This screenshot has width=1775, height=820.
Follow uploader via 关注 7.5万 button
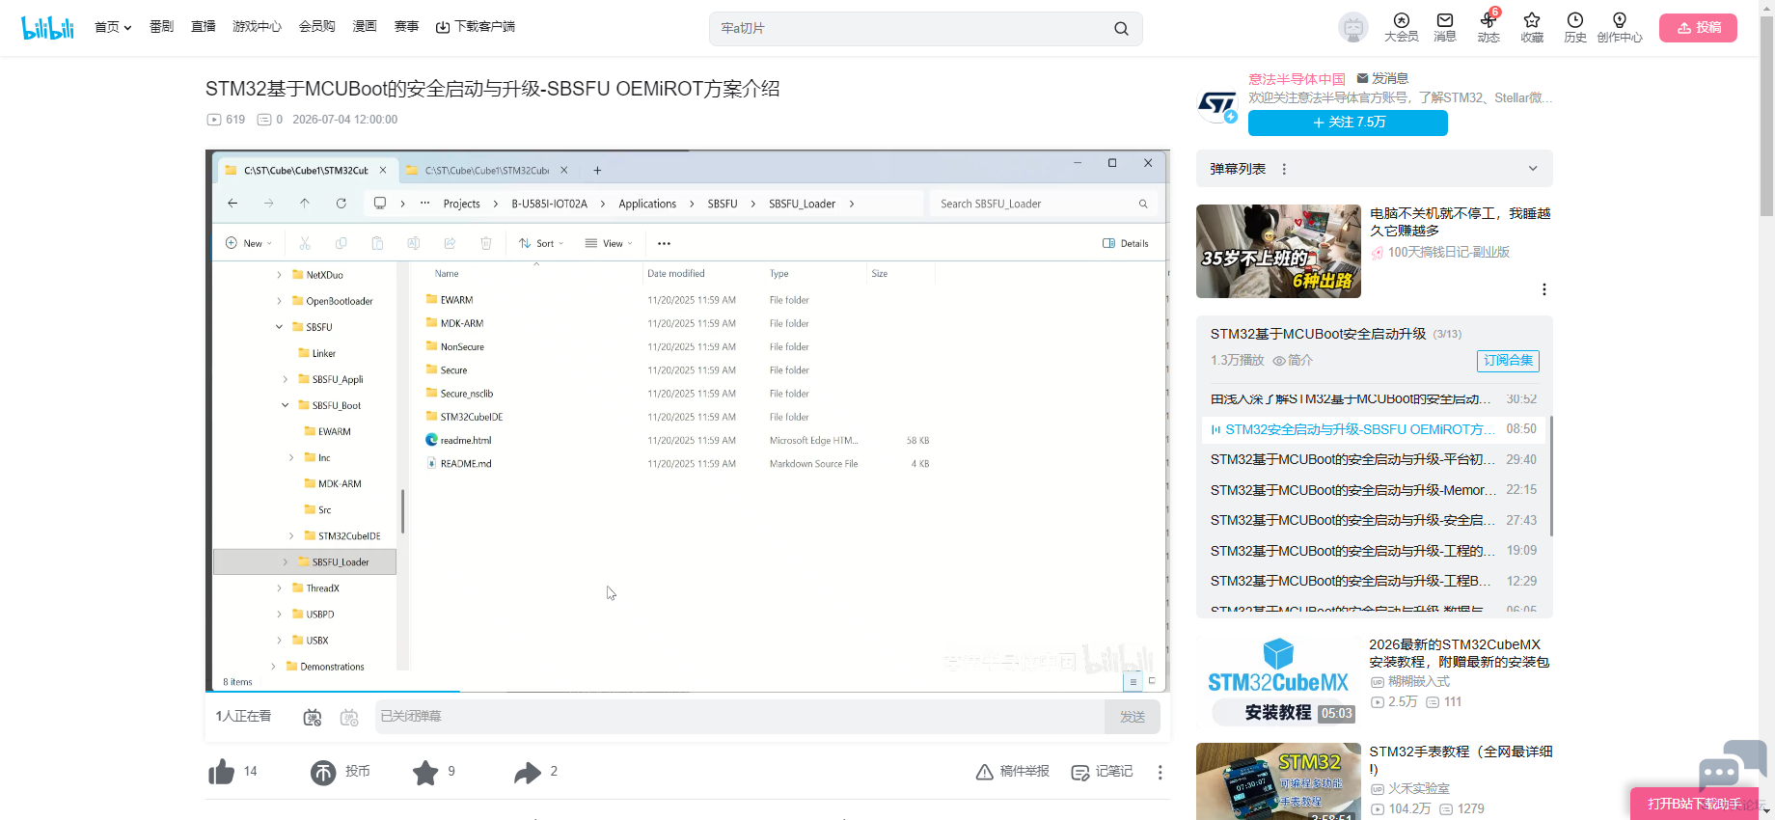point(1348,123)
